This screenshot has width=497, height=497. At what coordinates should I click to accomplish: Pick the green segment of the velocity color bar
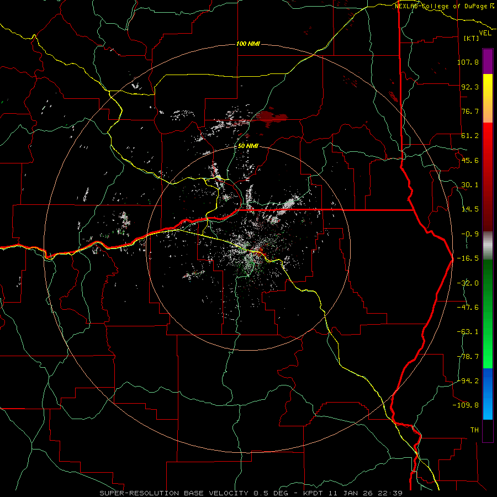tap(488, 314)
